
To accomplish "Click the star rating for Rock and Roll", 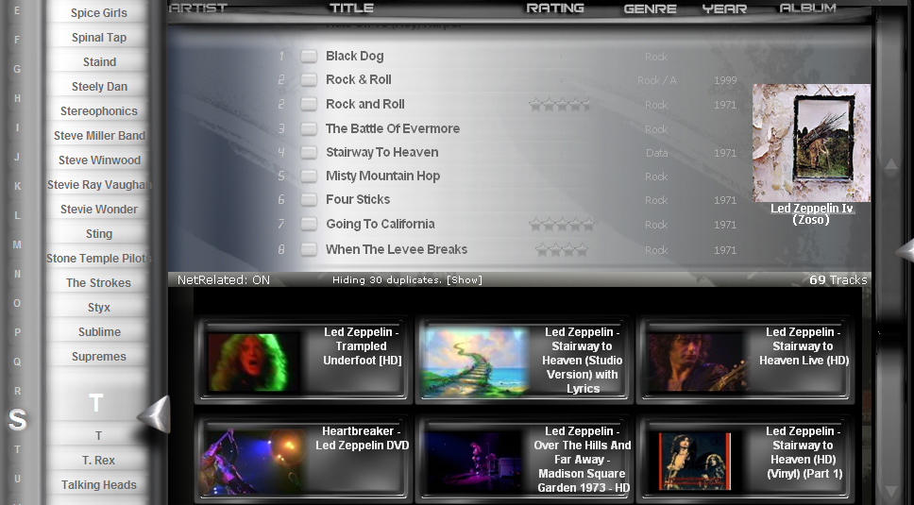I will pos(559,105).
